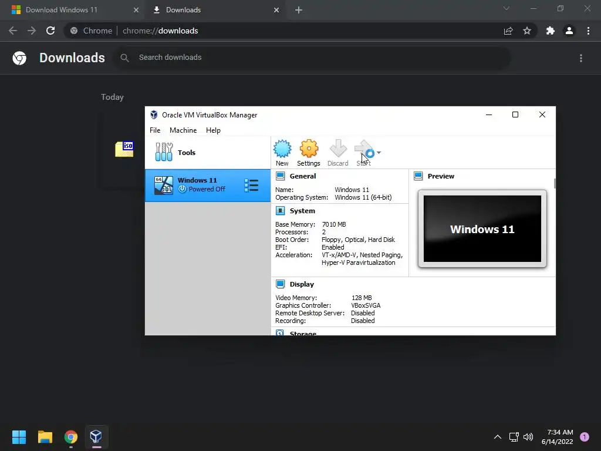Expand the Start button dropdown arrow
The image size is (601, 451).
(379, 153)
